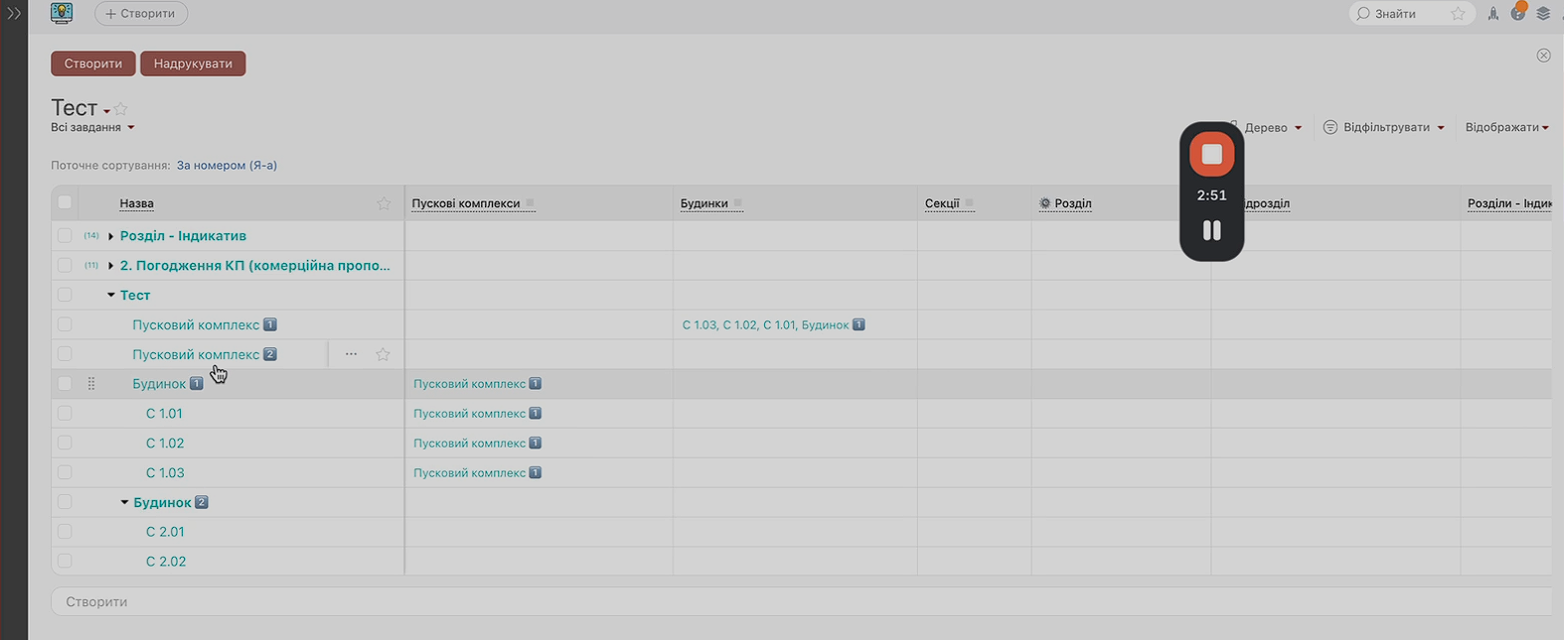Open the Відфільтрувати filter dropdown
Screen dimensions: 1564x640
click(x=1384, y=128)
